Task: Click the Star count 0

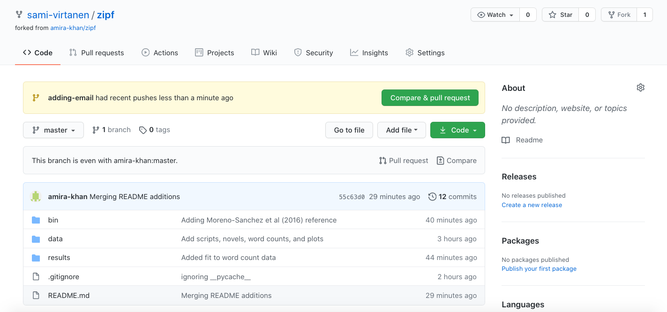Action: pyautogui.click(x=587, y=15)
